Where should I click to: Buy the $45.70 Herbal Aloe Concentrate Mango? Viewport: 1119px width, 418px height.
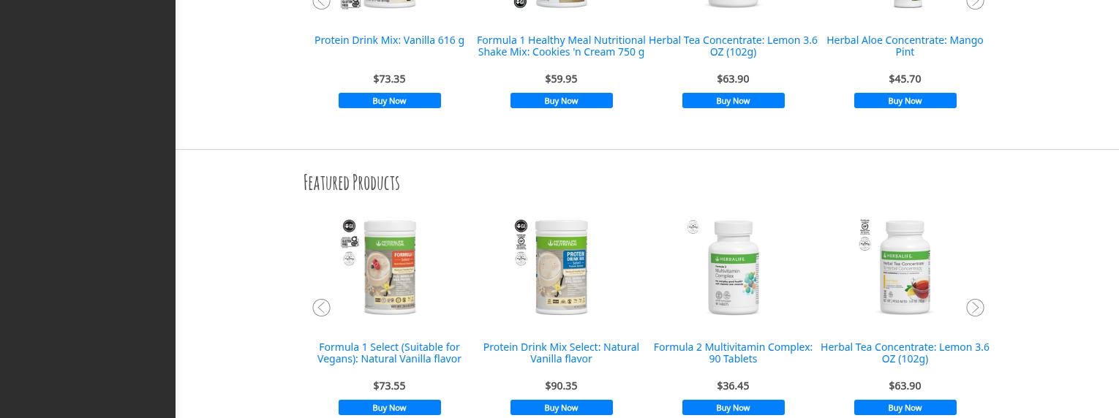(x=905, y=101)
